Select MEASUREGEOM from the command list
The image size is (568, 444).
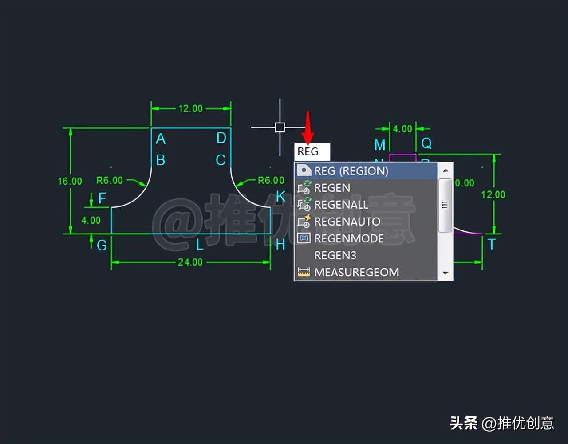[x=357, y=272]
